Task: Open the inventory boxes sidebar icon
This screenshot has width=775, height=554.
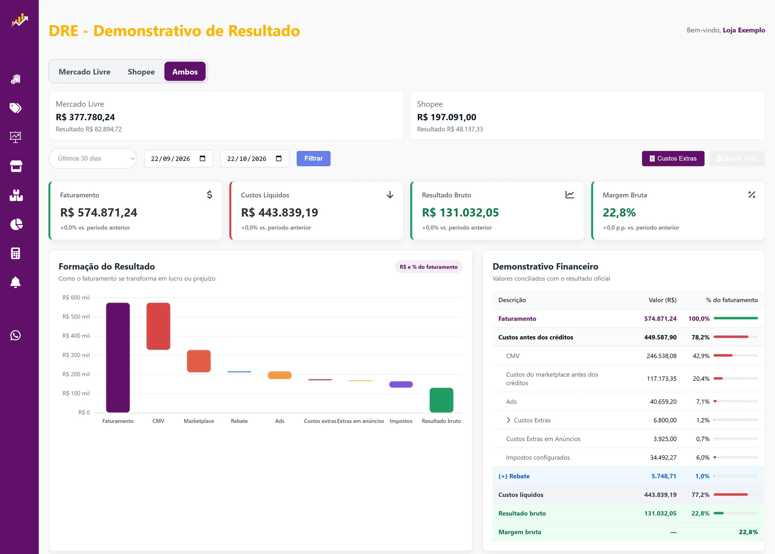Action: 16,195
